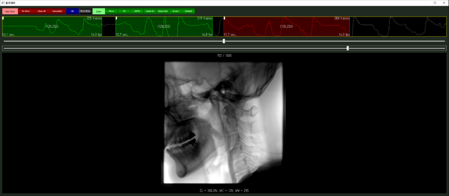Screen dimensions: 449x196
Task: Reset zoom with the 100% button
Action: click(x=137, y=11)
